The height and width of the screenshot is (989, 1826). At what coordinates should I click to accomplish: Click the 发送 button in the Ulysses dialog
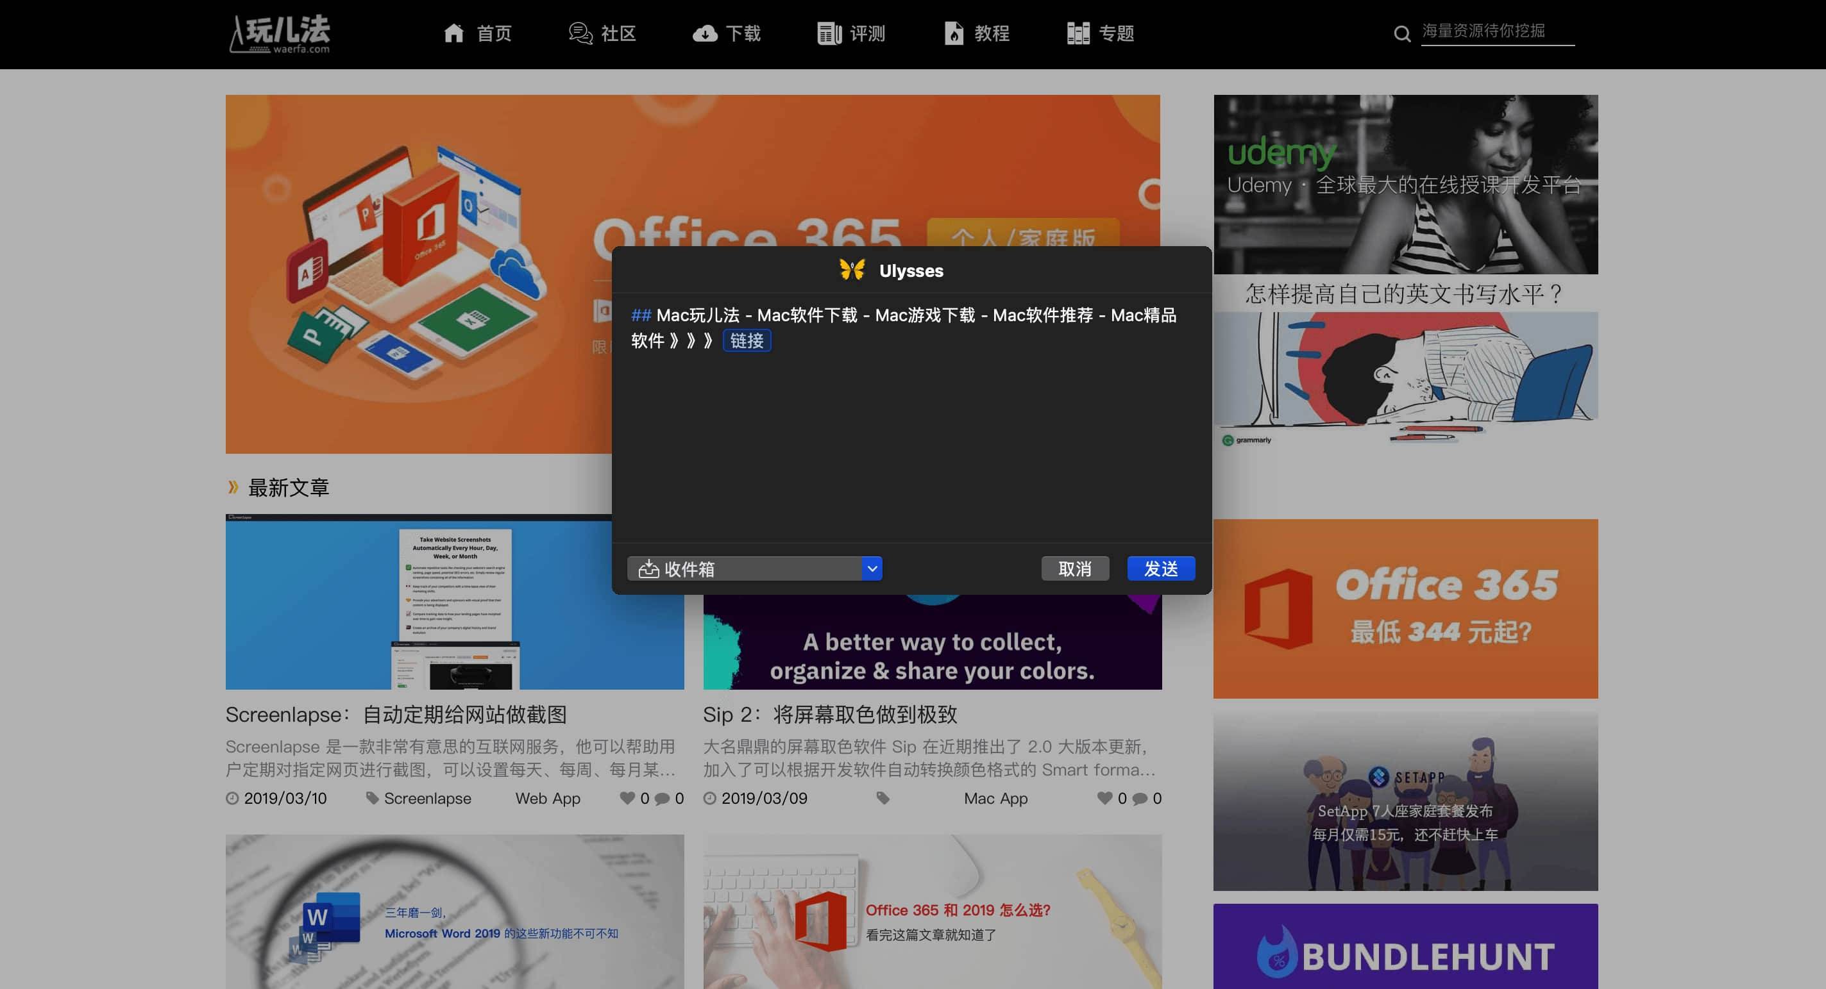1161,568
